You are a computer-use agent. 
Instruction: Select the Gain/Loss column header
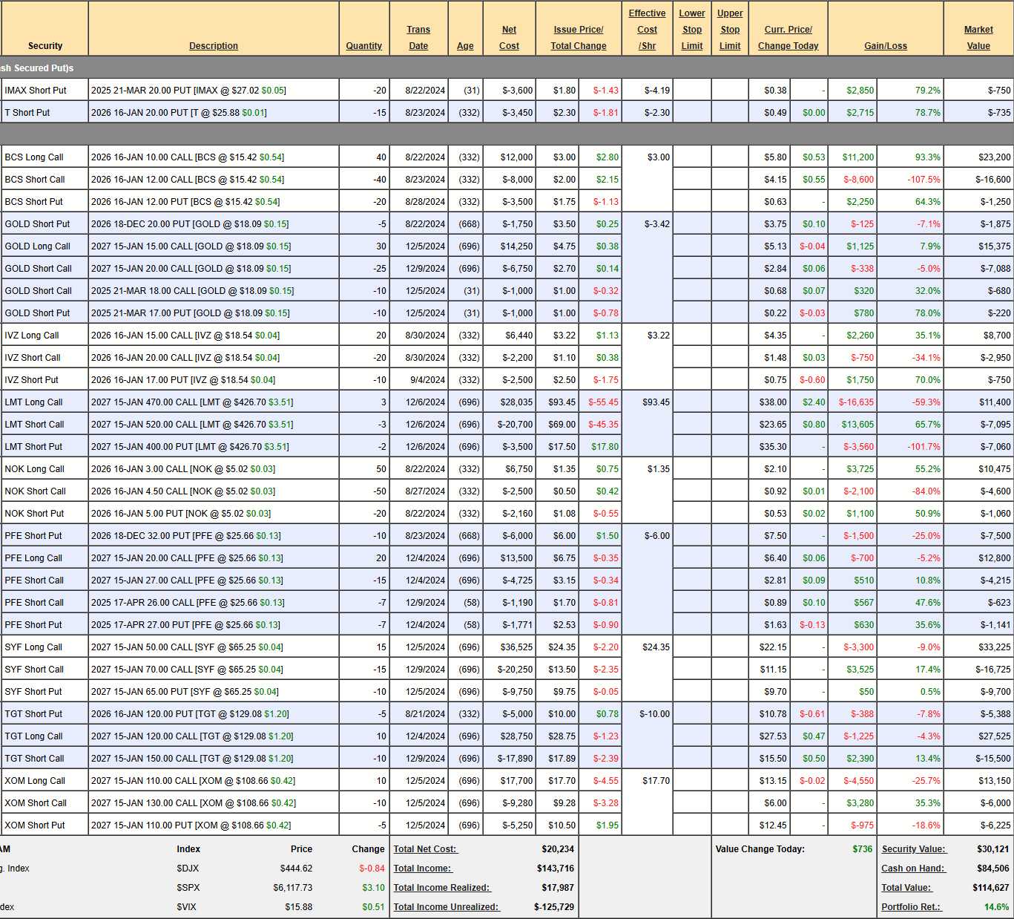pyautogui.click(x=885, y=46)
